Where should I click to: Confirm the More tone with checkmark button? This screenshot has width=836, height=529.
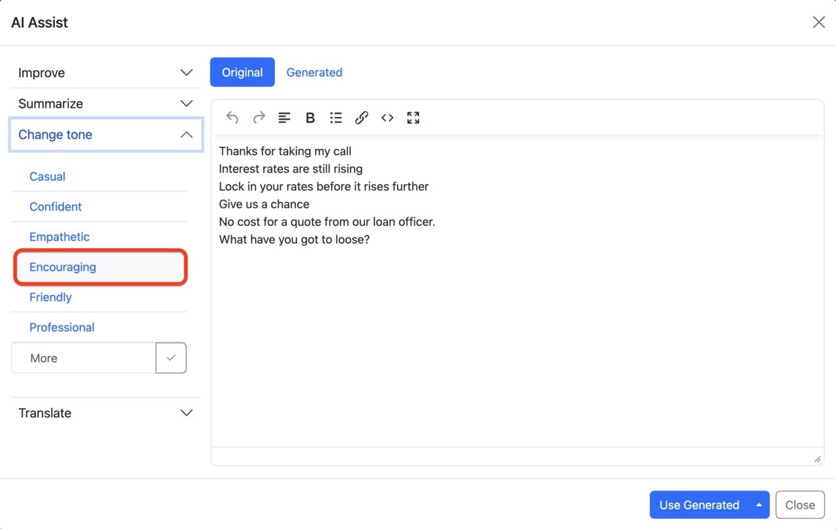[171, 358]
